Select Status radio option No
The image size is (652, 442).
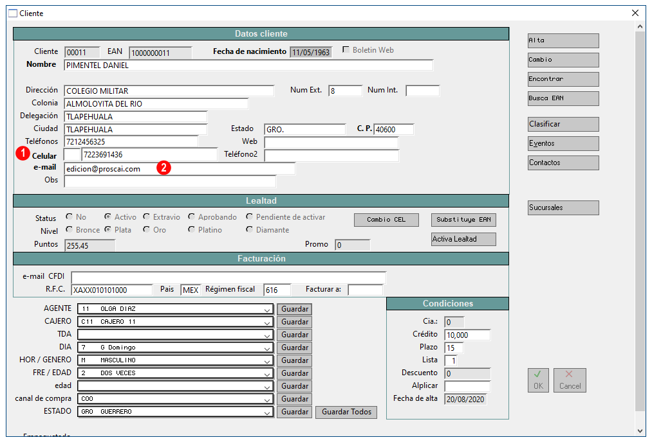[x=69, y=217]
